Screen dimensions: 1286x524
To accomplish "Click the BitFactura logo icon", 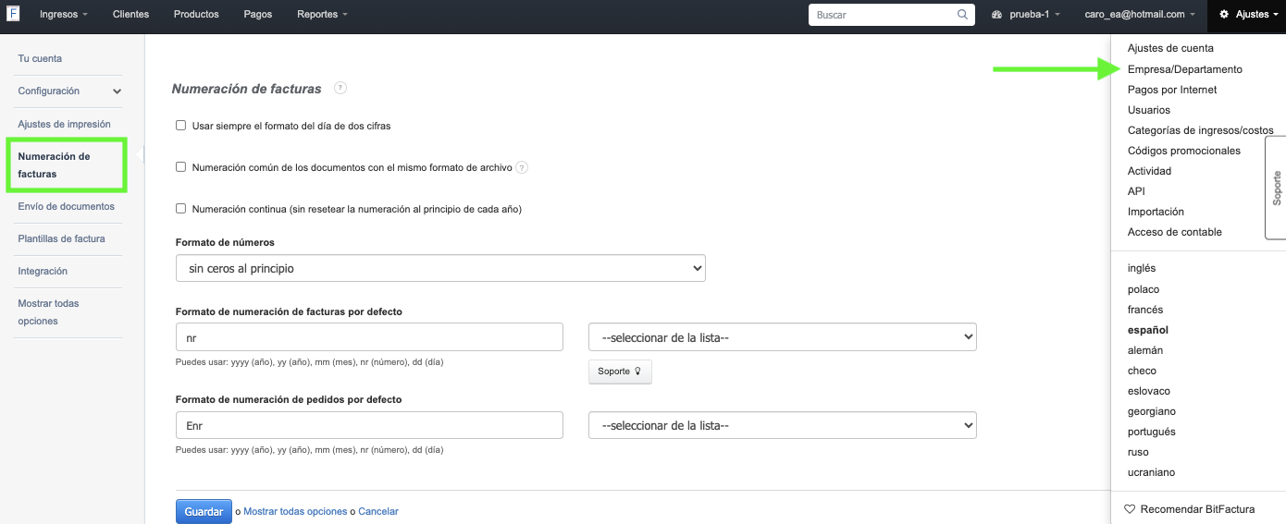I will 14,15.
